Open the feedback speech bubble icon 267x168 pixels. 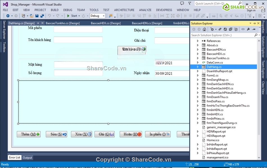[182, 3]
